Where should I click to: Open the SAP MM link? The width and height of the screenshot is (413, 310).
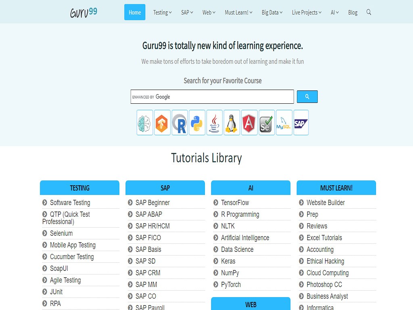pos(146,285)
